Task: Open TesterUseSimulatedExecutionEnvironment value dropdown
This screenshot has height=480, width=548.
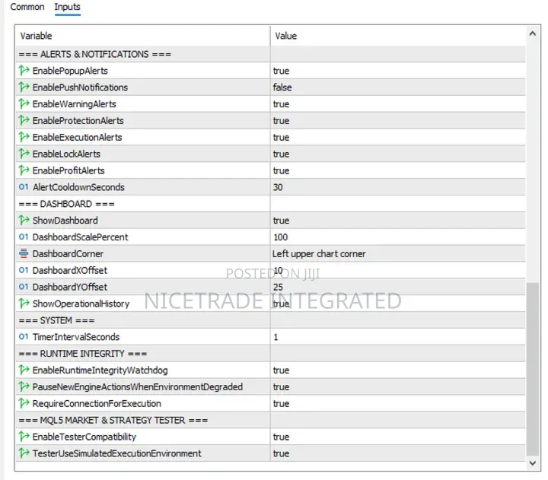Action: (x=398, y=453)
